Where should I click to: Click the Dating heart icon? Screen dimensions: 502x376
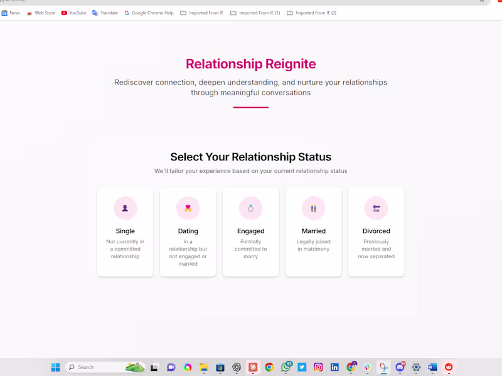pyautogui.click(x=188, y=208)
